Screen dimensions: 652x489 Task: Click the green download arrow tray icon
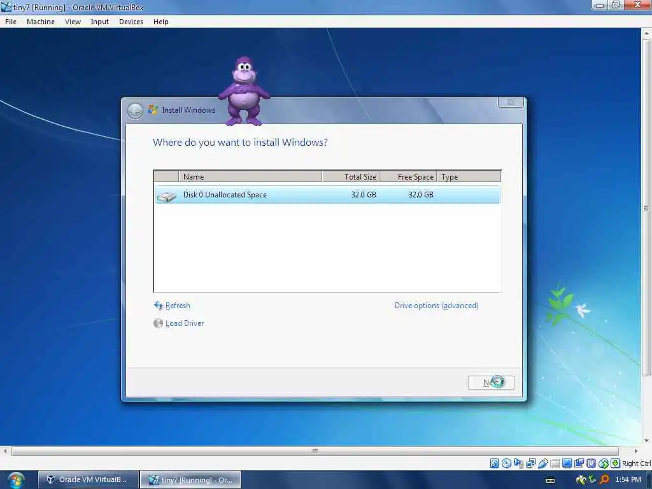(x=592, y=479)
